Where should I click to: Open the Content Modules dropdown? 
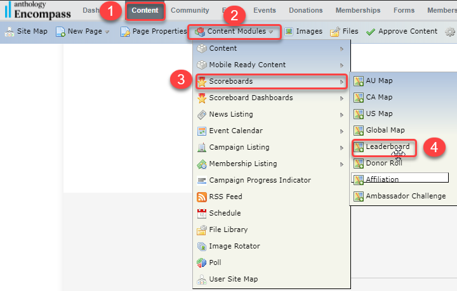235,31
